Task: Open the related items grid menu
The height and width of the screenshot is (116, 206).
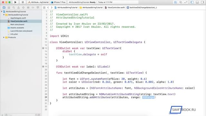Action: (x=44, y=7)
